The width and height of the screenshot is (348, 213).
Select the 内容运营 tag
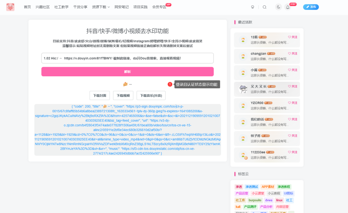coord(282,207)
